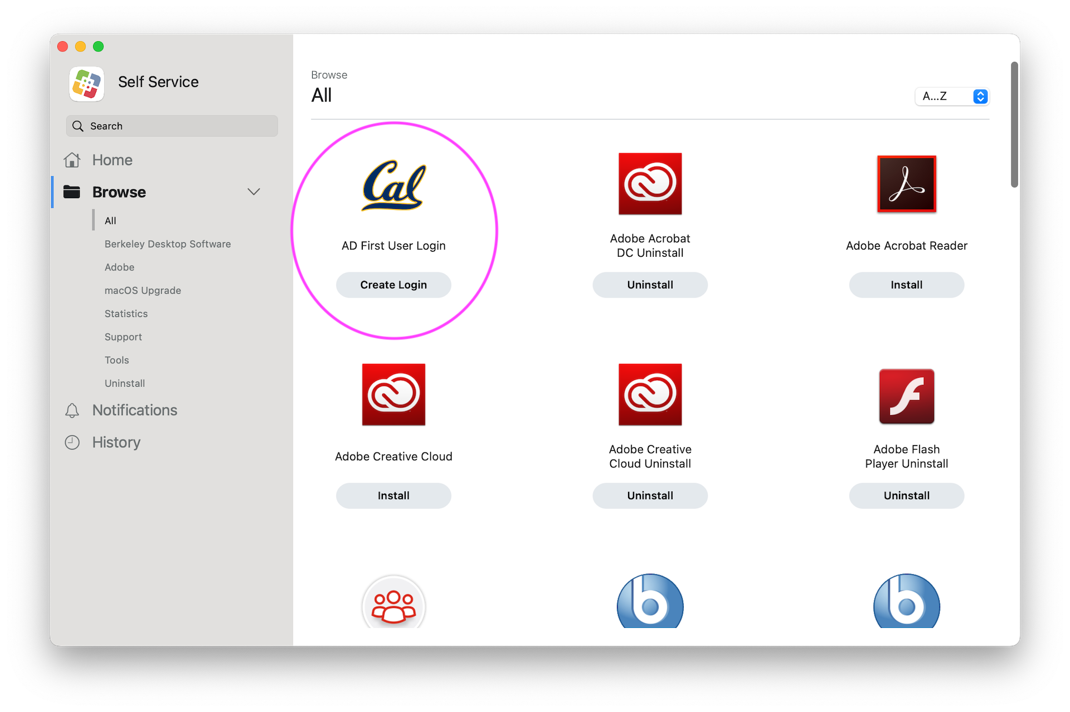This screenshot has height=712, width=1070.
Task: Open the Adobe Creative Cloud Uninstall icon
Action: pos(650,394)
